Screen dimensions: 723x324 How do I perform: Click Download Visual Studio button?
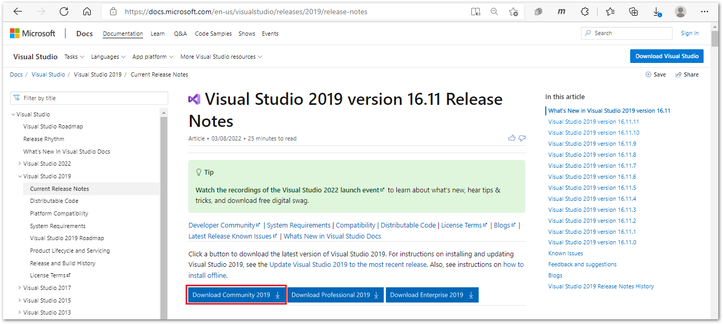667,56
